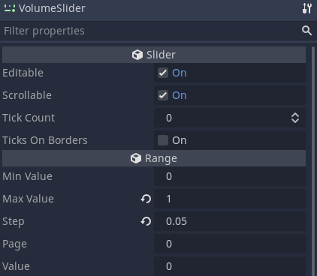
Task: Select the Step value field
Action: click(x=230, y=221)
